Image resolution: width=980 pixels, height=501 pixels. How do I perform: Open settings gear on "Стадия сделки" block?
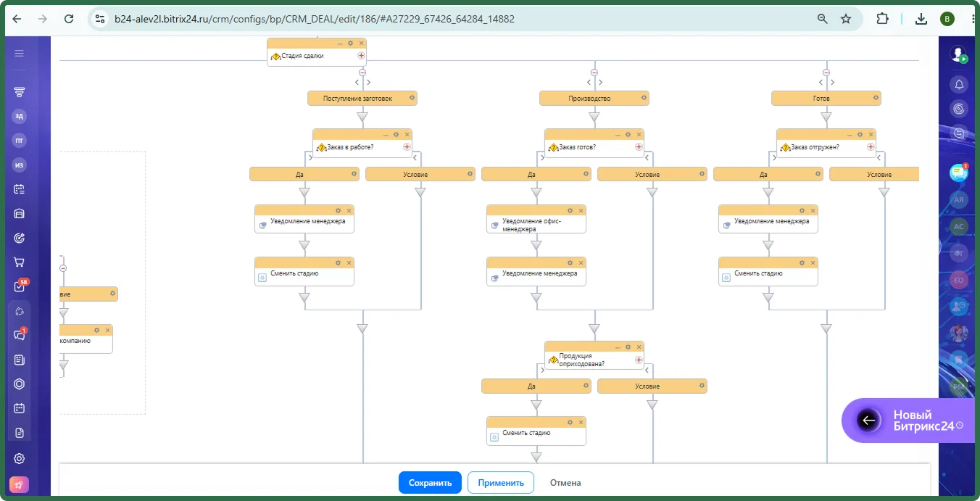[x=350, y=44]
